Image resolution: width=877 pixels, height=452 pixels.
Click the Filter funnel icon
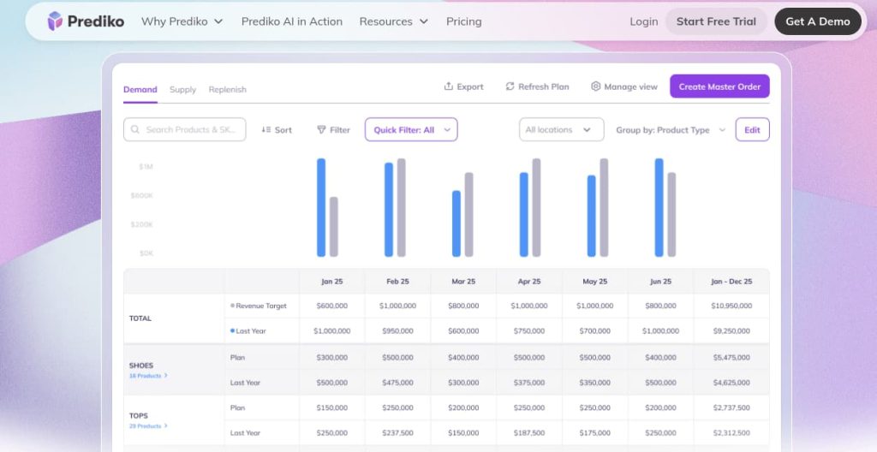(x=321, y=130)
